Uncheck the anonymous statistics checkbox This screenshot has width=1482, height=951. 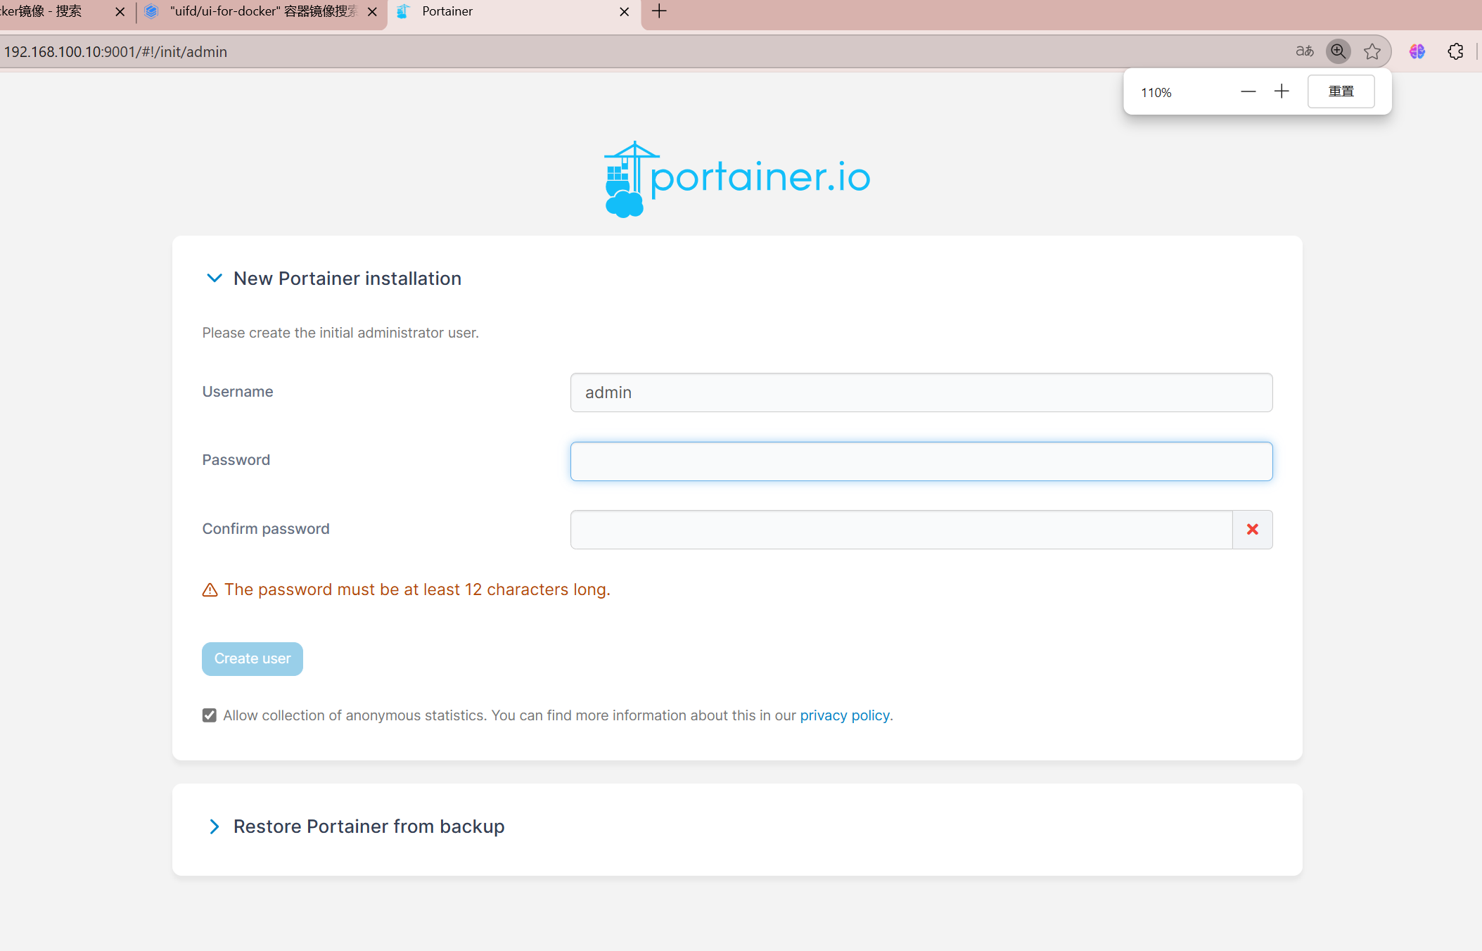(x=209, y=715)
